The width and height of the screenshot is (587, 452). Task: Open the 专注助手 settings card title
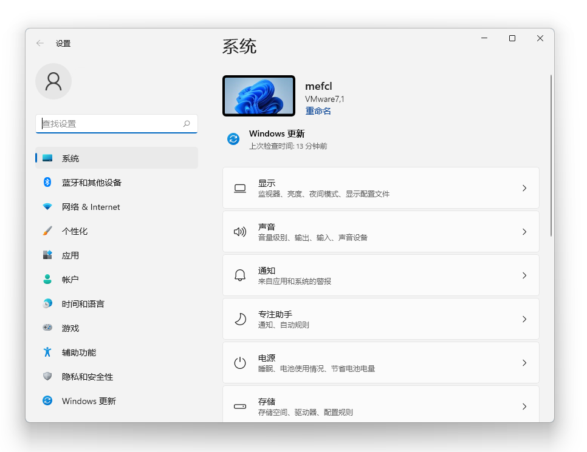coord(275,314)
